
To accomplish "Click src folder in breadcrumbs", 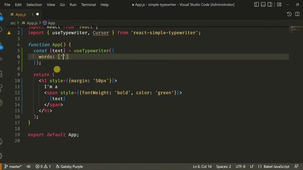I will pyautogui.click(x=13, y=23).
